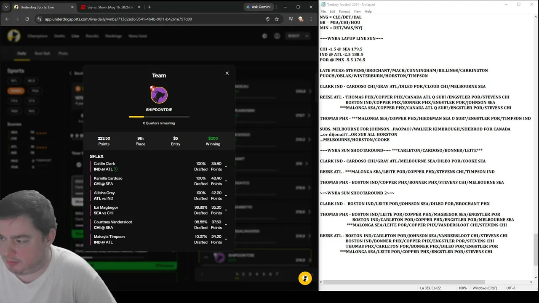Click "Windows (CRLF)" in status bar
Image resolution: width=539 pixels, height=303 pixels.
485,288
